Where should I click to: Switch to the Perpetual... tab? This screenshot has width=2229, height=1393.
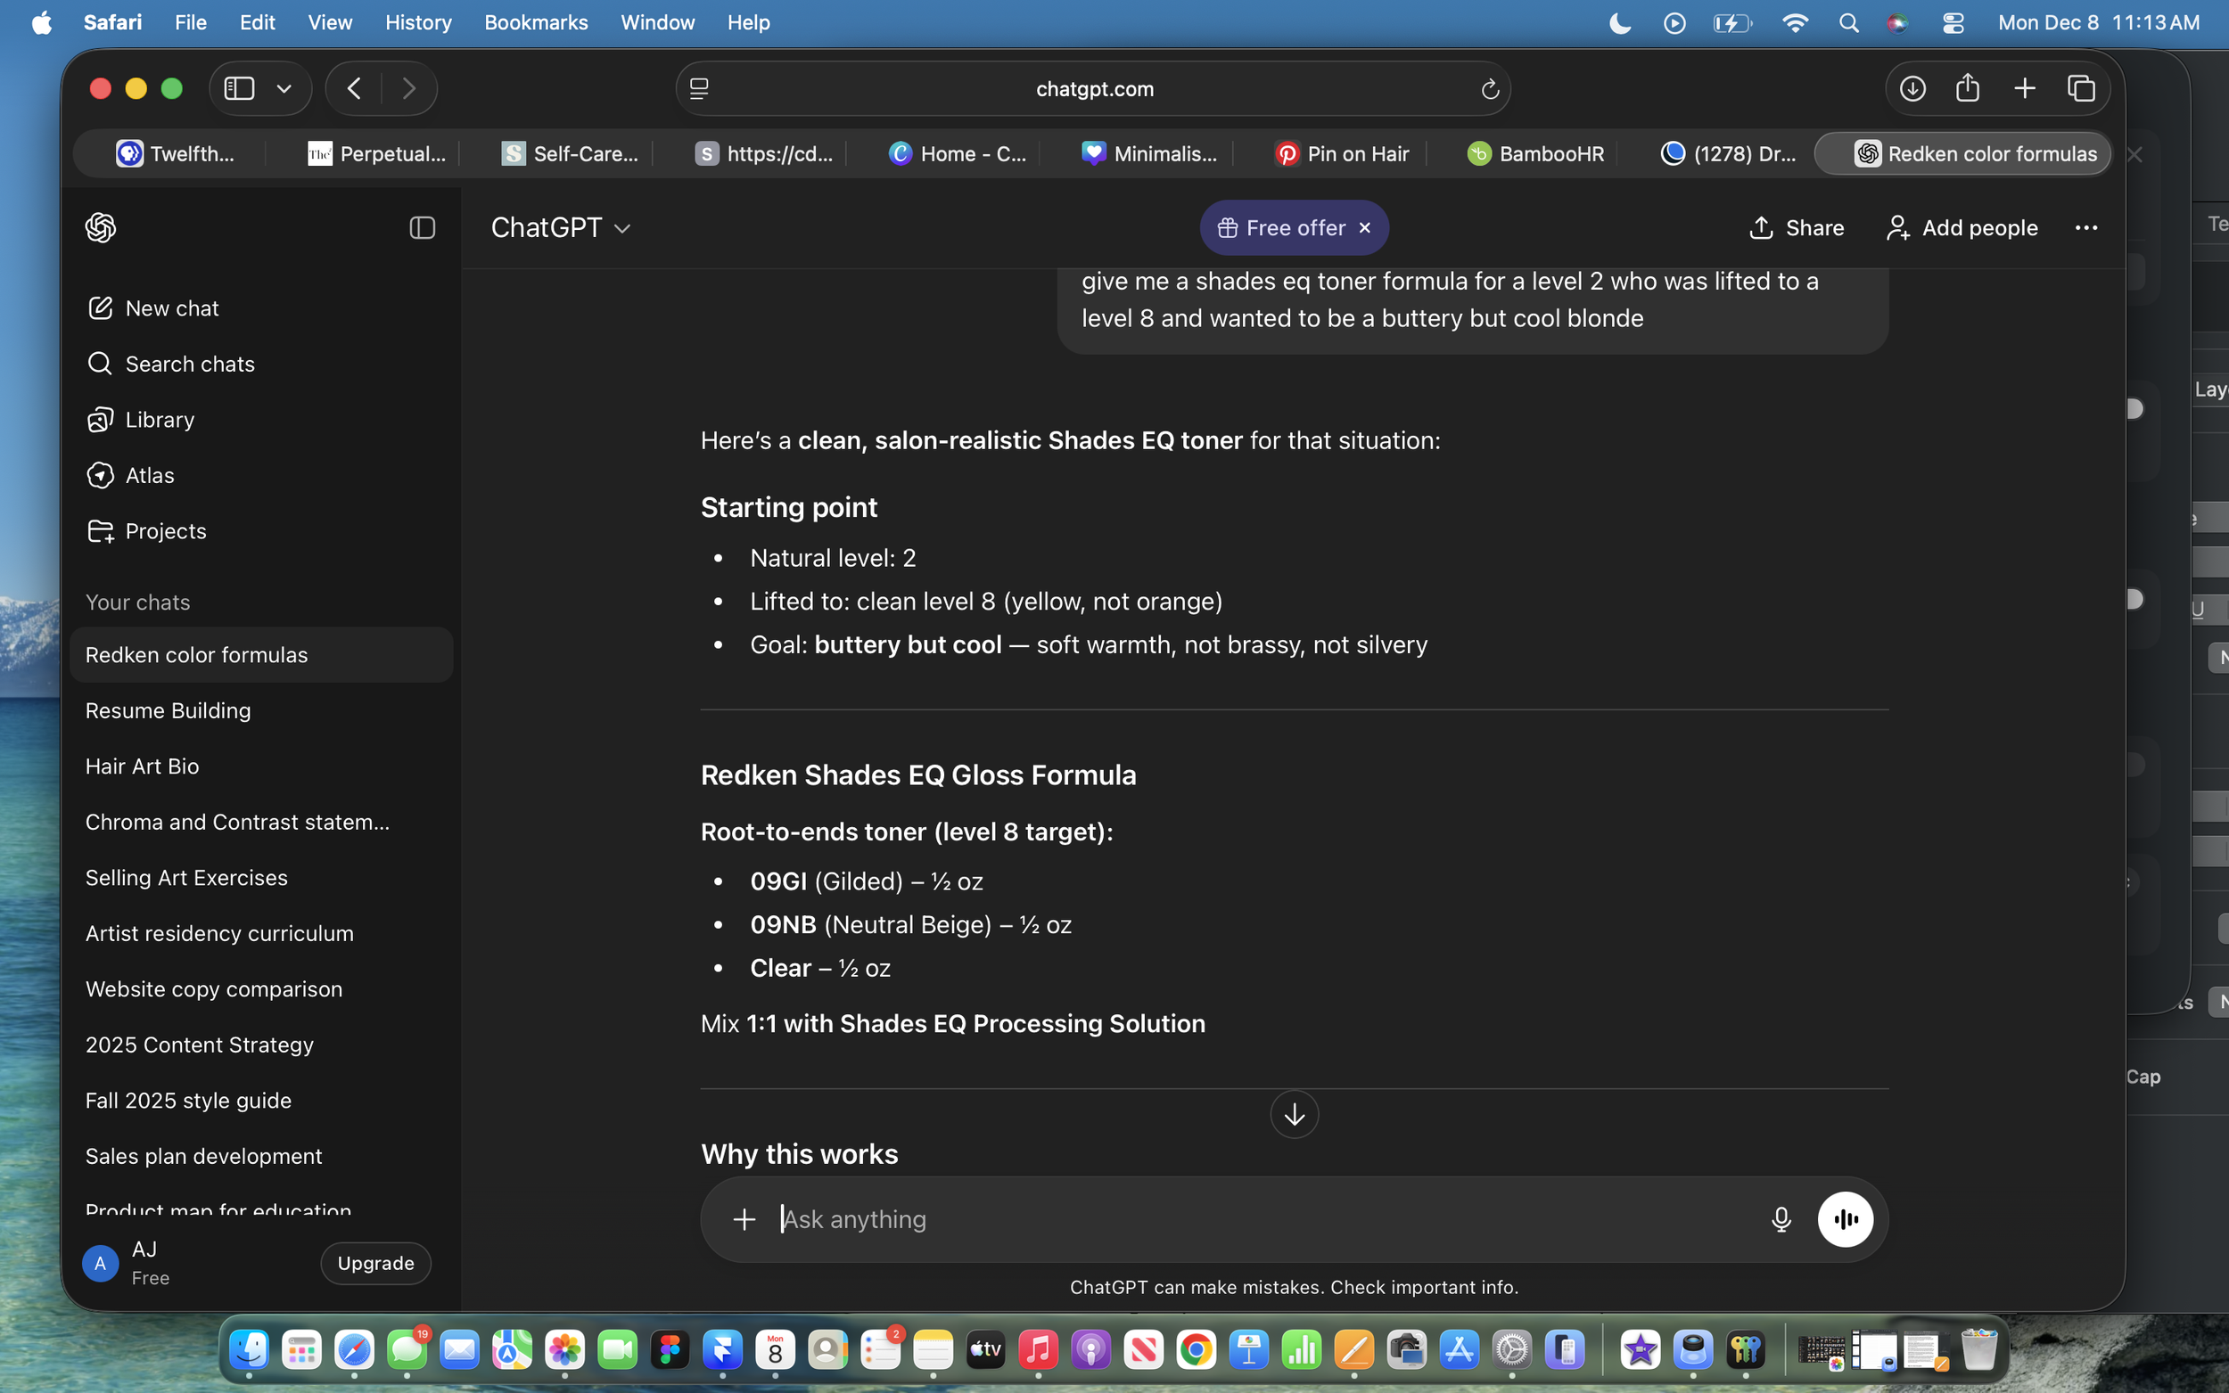376,154
